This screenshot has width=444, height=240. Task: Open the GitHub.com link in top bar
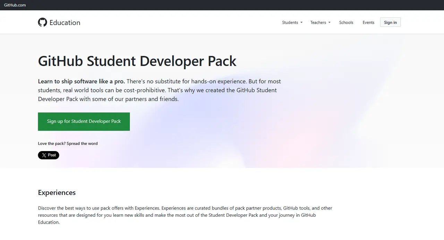click(15, 5)
